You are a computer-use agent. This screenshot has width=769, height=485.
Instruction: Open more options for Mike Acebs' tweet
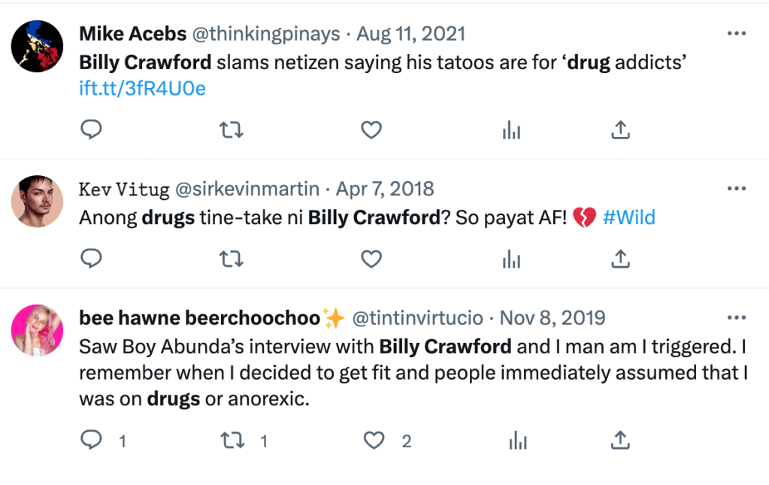[x=736, y=34]
